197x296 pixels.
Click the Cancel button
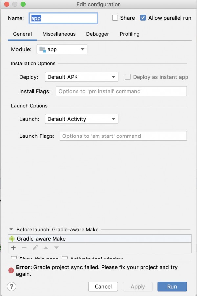[103, 286]
